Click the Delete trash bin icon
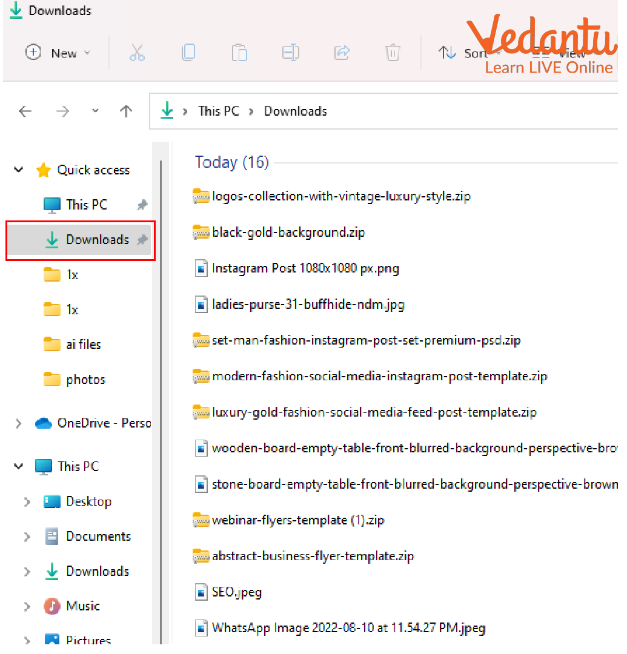627x654 pixels. [x=393, y=53]
